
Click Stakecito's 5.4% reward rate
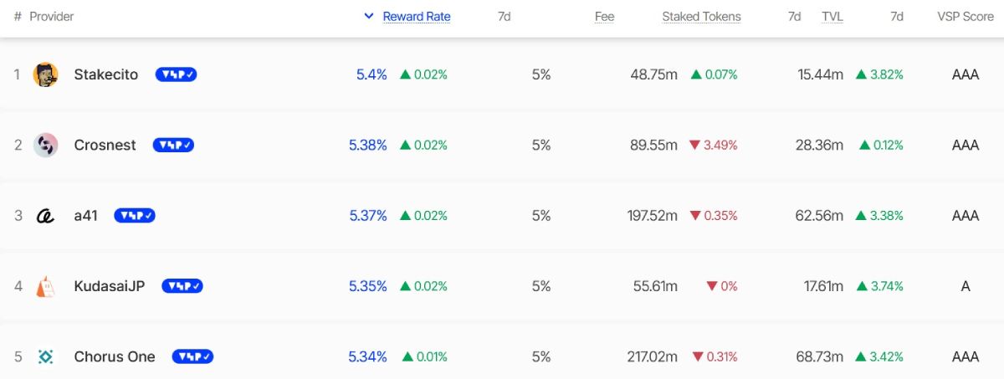(371, 74)
